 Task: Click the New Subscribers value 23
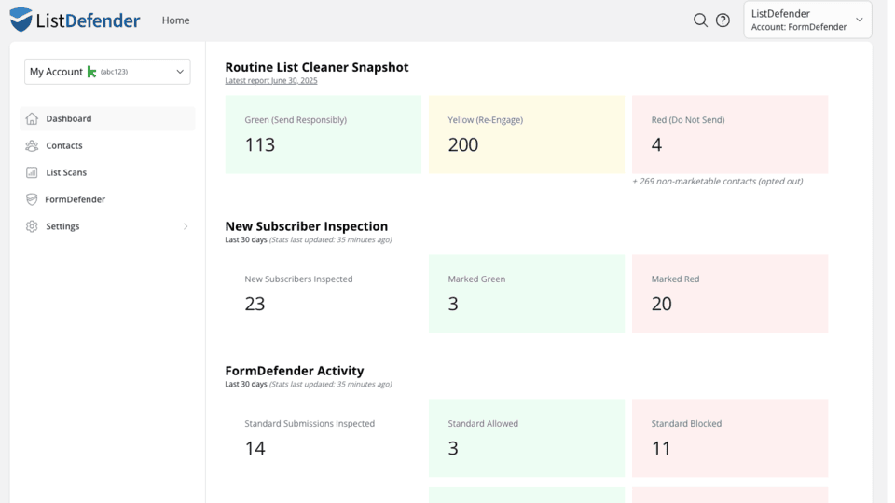pyautogui.click(x=255, y=304)
